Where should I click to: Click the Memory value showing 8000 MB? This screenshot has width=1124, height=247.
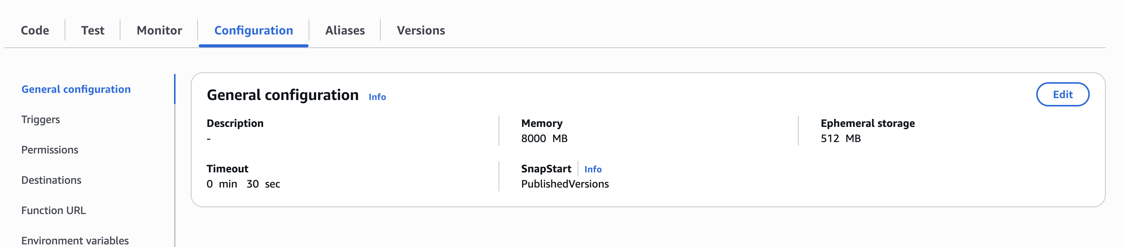click(x=544, y=139)
